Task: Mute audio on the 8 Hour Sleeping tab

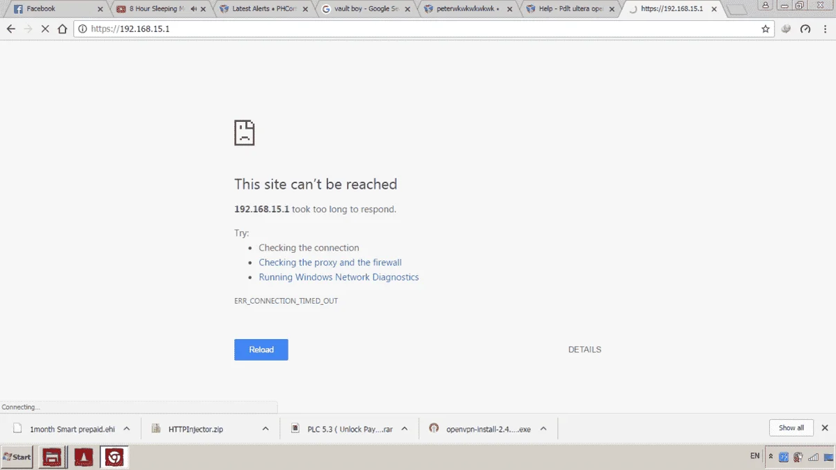Action: click(x=194, y=9)
